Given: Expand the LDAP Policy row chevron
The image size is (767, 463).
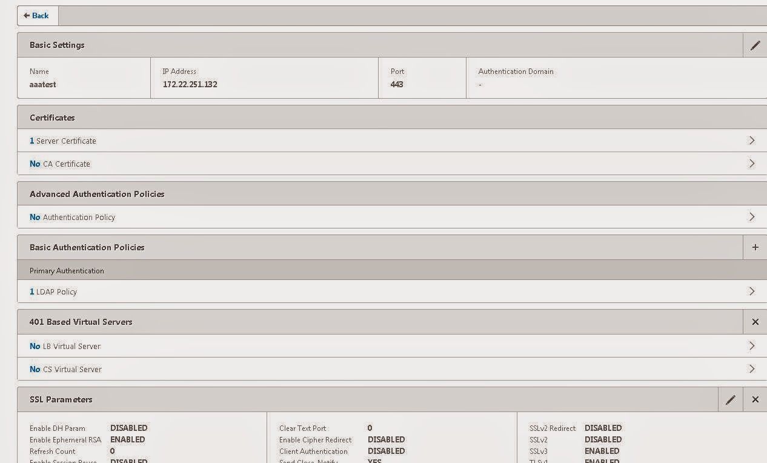Looking at the screenshot, I should (752, 291).
